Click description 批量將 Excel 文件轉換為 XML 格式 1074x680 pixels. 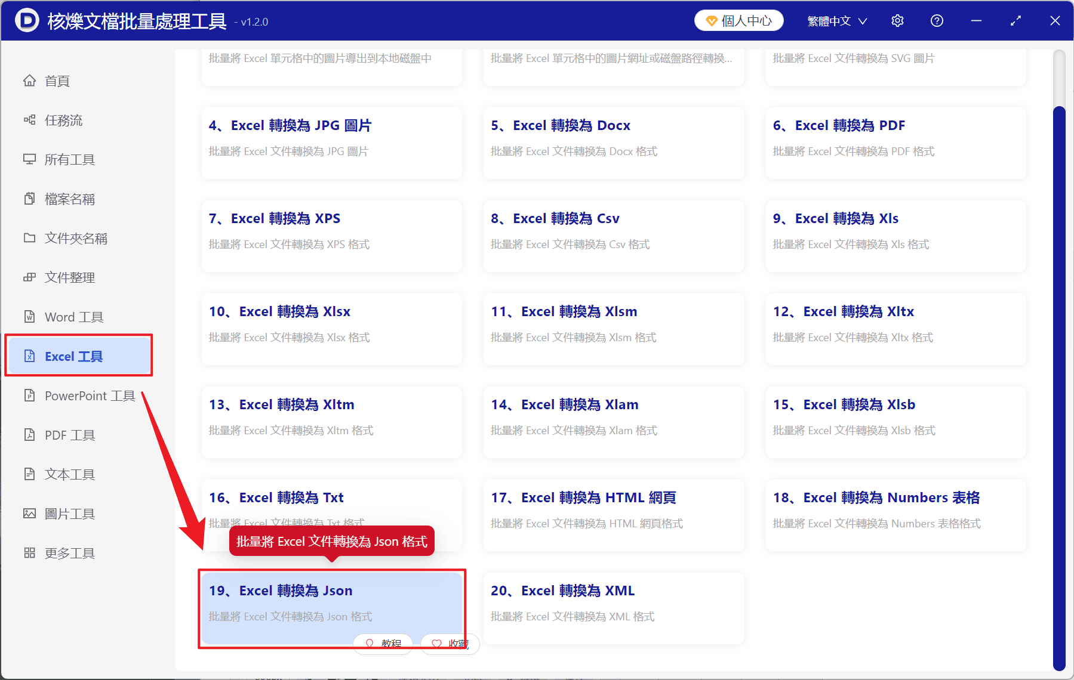click(573, 617)
